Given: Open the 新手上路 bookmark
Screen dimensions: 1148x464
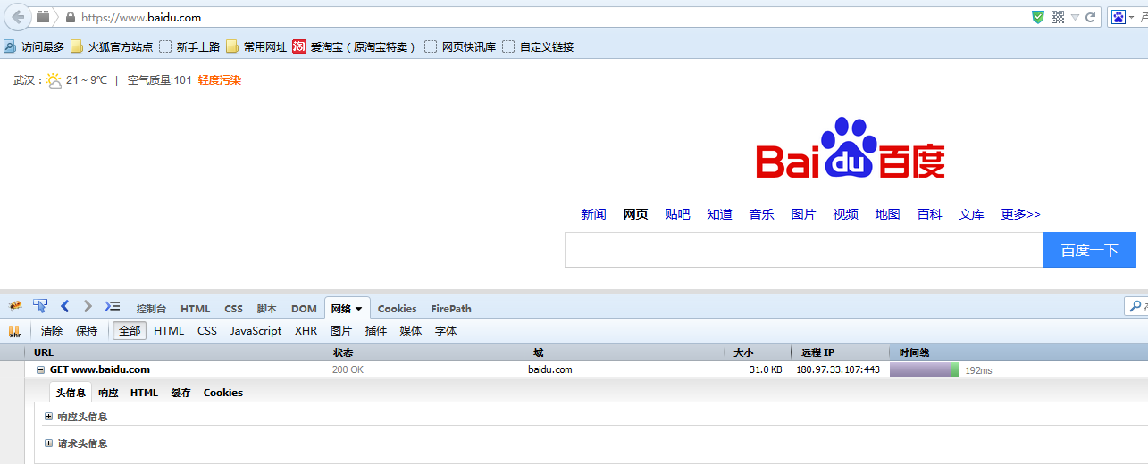Looking at the screenshot, I should click(189, 46).
